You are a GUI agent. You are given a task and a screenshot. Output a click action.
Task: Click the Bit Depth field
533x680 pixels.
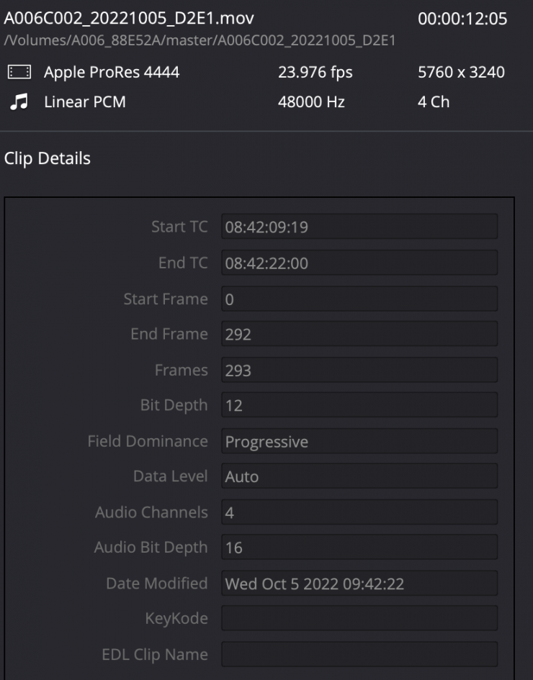(x=359, y=405)
